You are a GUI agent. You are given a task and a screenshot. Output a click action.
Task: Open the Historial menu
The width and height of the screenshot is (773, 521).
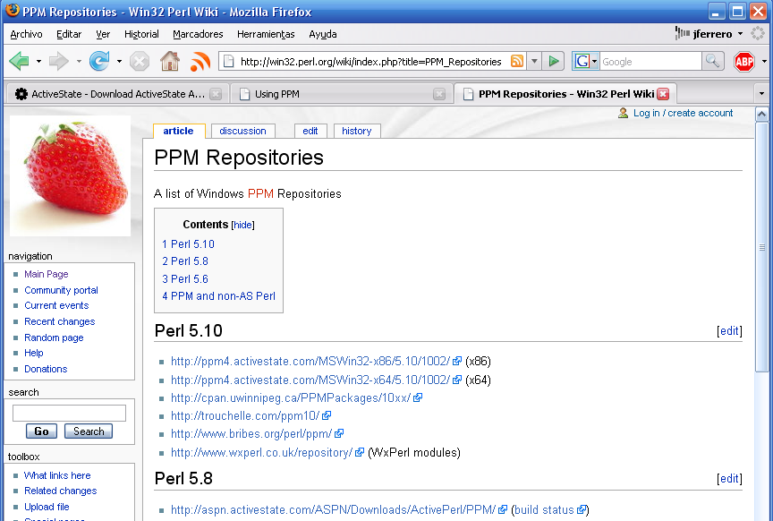click(x=141, y=34)
